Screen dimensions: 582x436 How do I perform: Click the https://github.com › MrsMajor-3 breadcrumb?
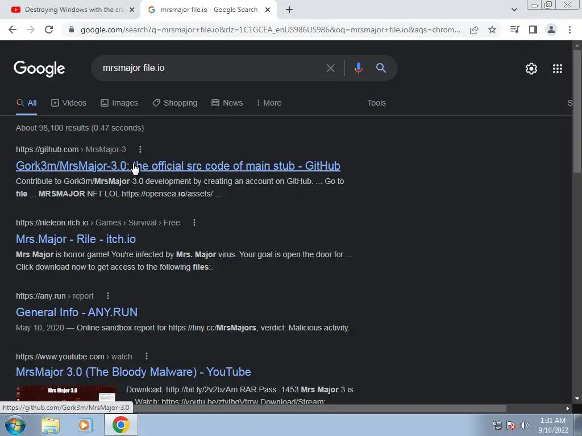pos(71,149)
